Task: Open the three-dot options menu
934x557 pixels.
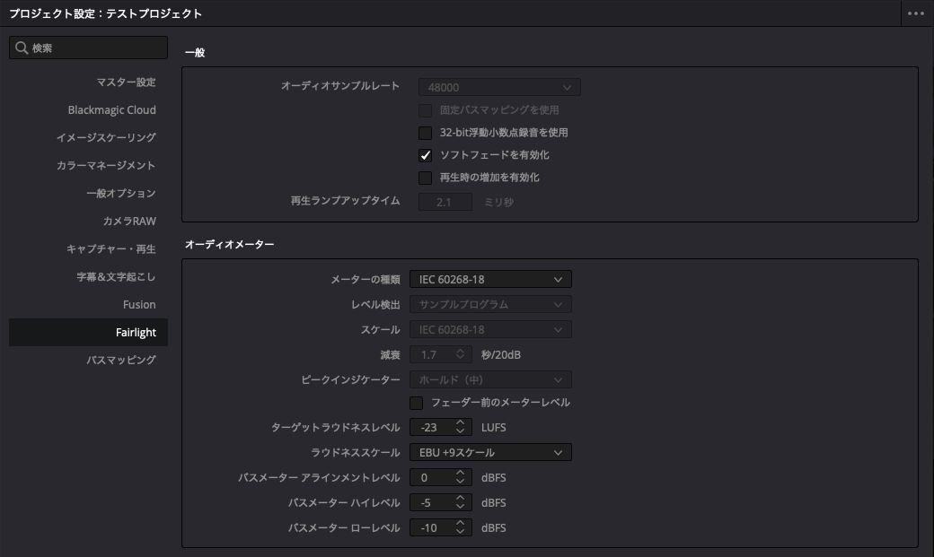Action: tap(915, 13)
